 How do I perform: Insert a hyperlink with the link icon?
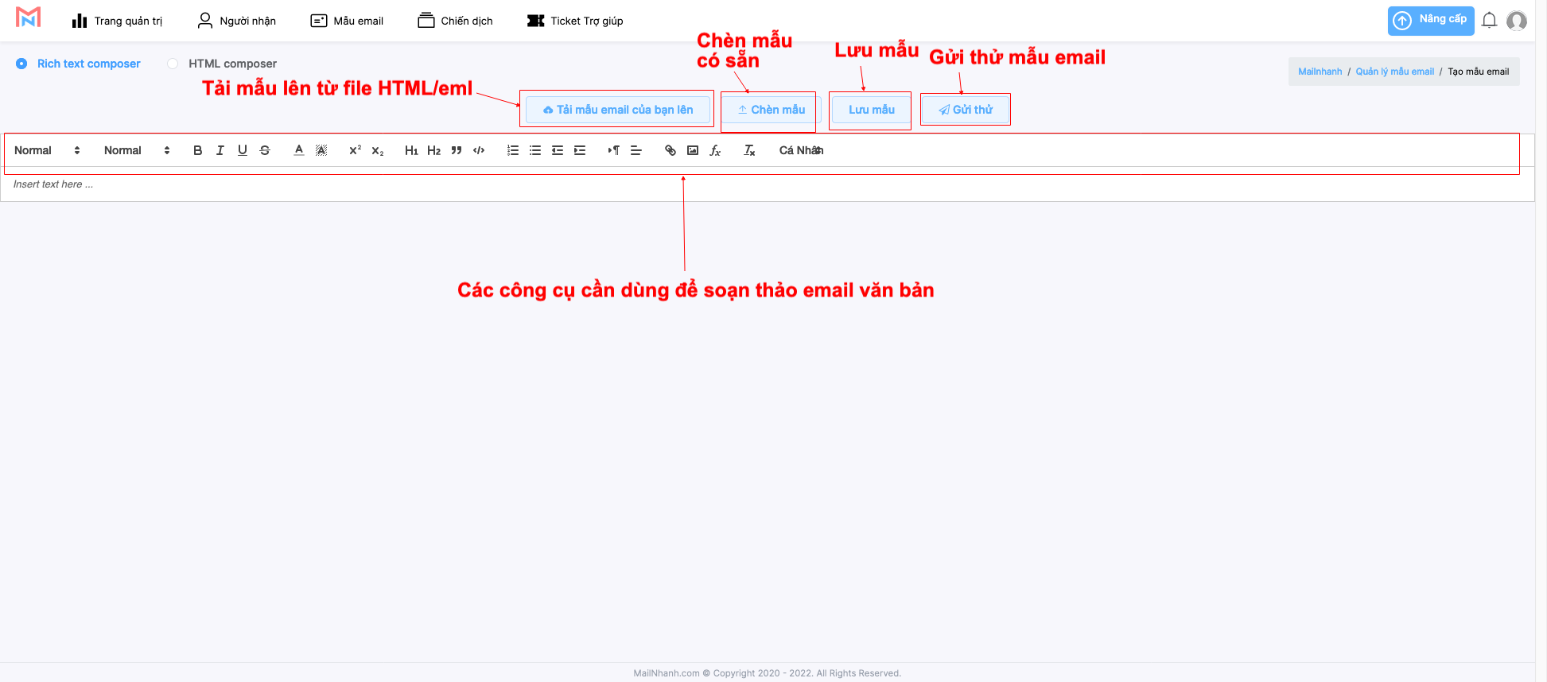pos(670,150)
